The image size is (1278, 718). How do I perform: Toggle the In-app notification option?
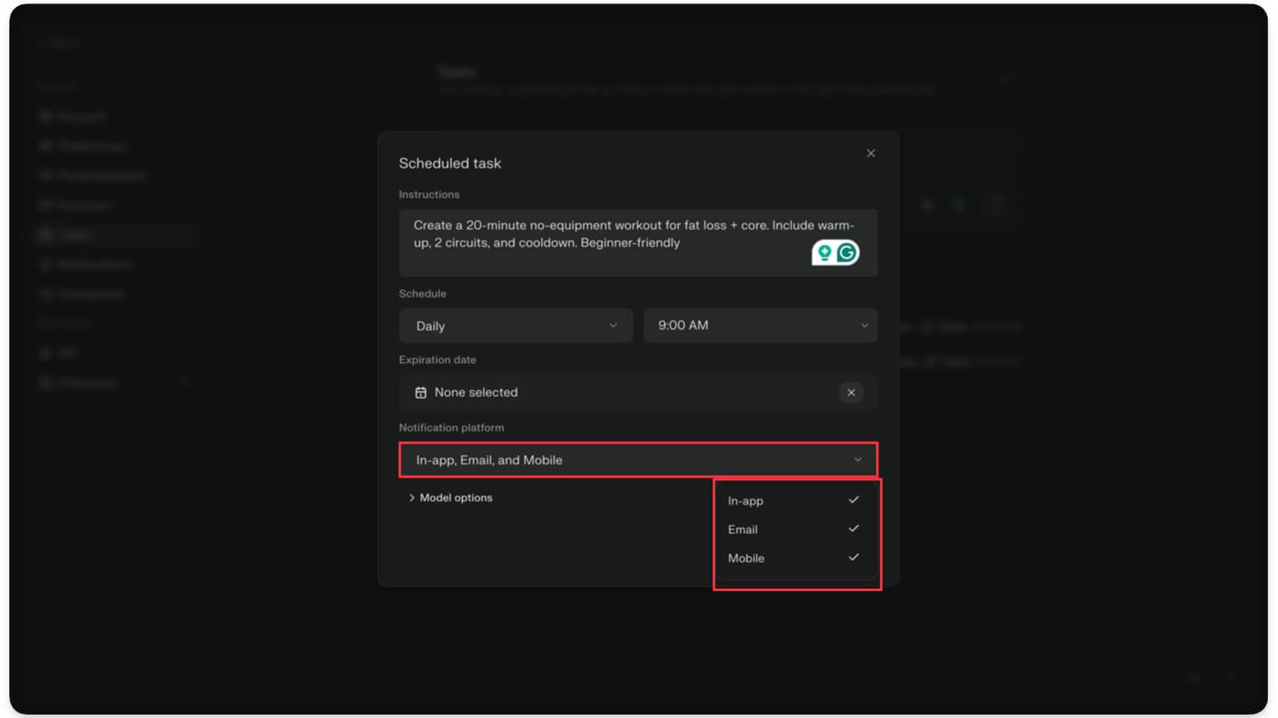pos(792,501)
